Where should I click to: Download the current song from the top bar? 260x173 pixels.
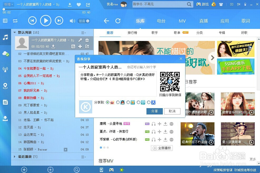tap(70, 5)
